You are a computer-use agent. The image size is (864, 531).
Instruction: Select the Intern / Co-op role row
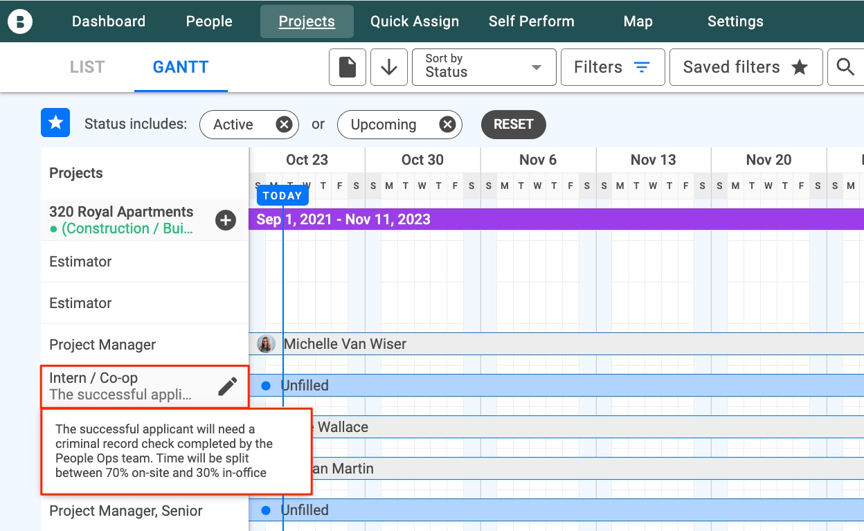point(145,386)
